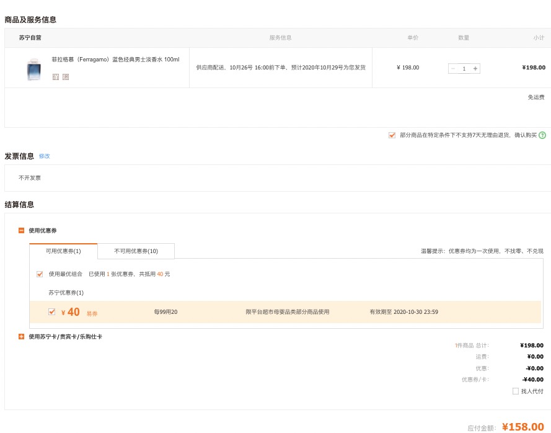Expand 使用苏宁卡/贵宾卡/乐购仕卡 section
This screenshot has height=433, width=551.
click(x=22, y=337)
